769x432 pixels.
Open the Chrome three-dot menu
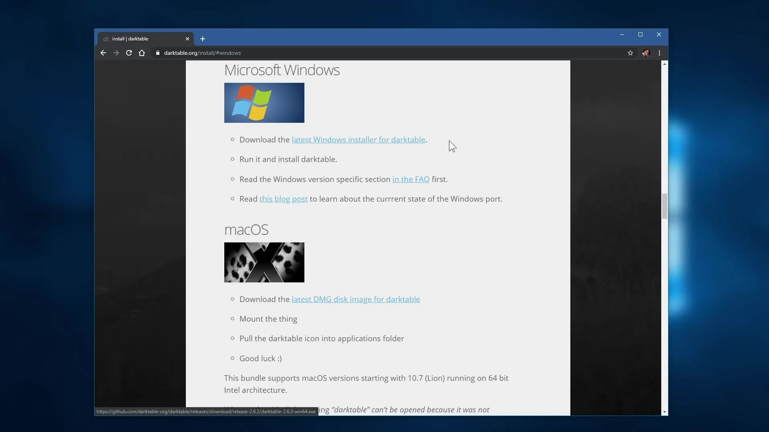click(660, 53)
